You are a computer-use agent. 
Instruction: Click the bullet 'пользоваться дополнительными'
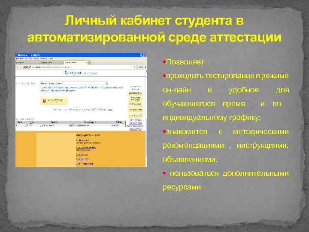click(229, 174)
